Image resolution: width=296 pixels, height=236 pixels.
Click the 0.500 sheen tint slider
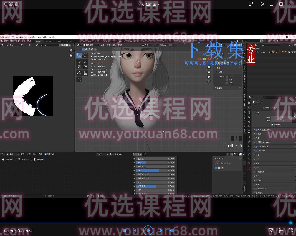coord(156,186)
